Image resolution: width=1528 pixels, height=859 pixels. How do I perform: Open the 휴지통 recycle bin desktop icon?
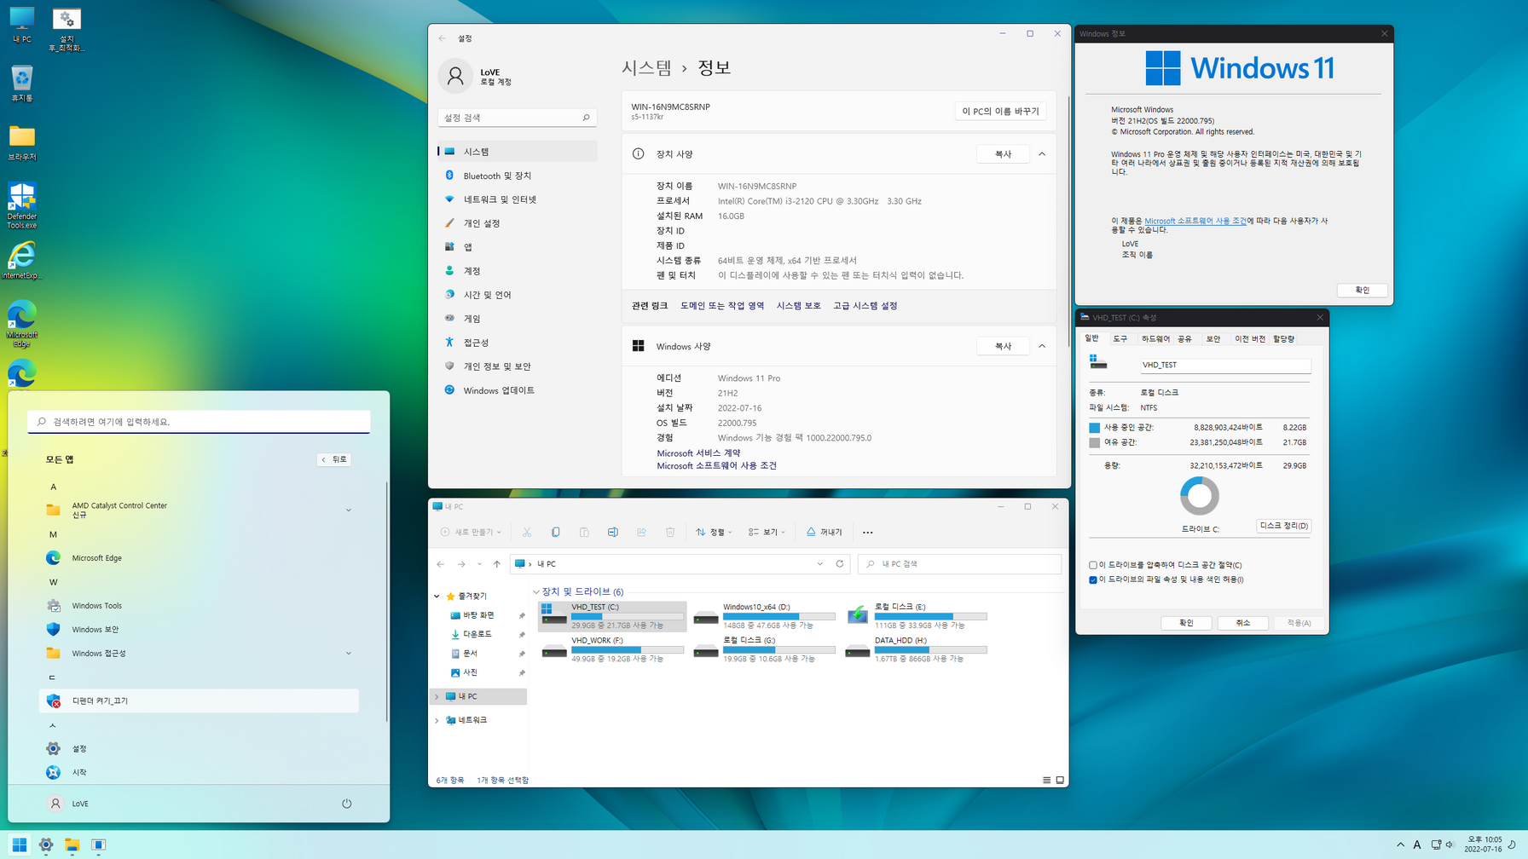click(21, 84)
